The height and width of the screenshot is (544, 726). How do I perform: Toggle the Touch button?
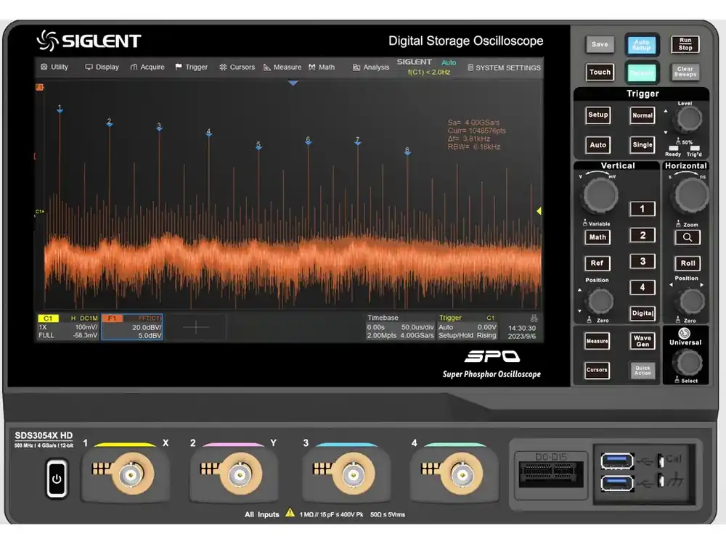tap(600, 72)
